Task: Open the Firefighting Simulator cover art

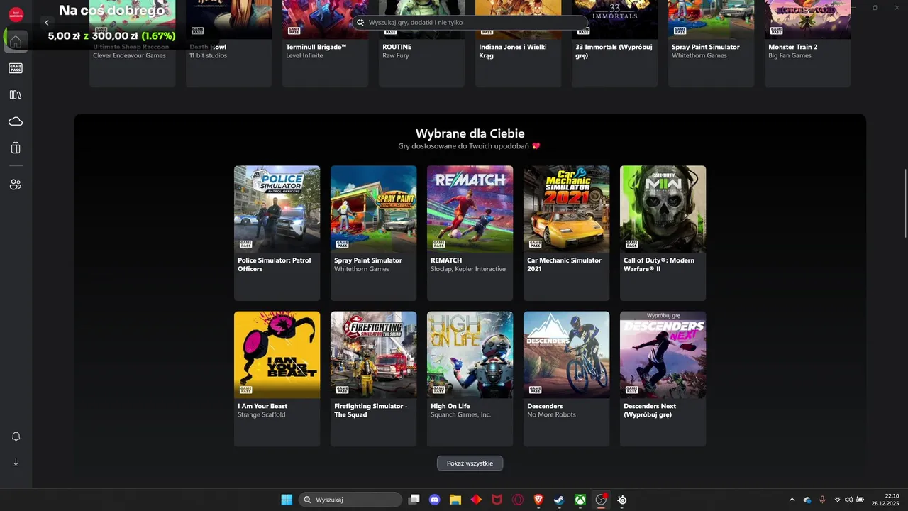Action: (373, 354)
